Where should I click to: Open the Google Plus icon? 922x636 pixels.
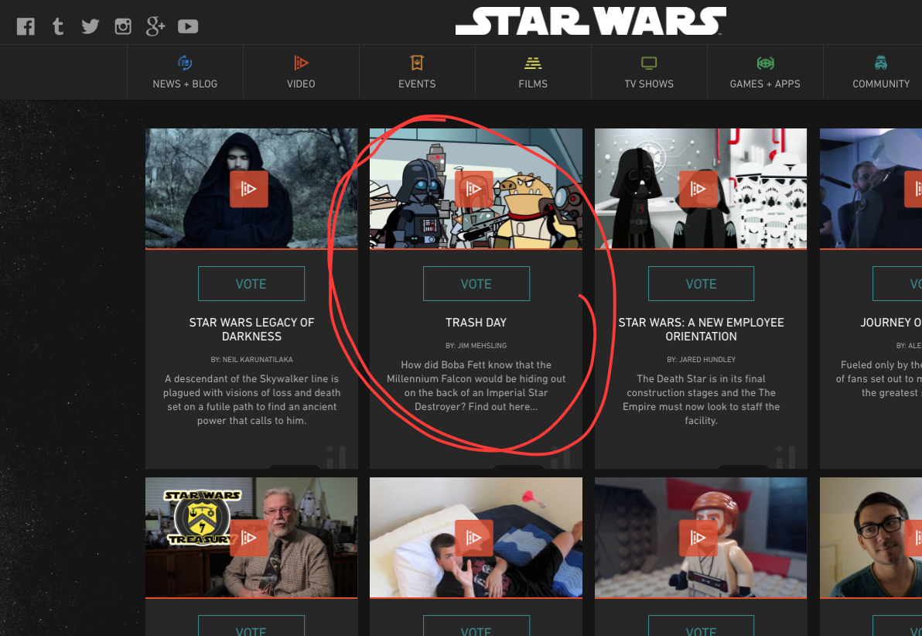(x=155, y=26)
